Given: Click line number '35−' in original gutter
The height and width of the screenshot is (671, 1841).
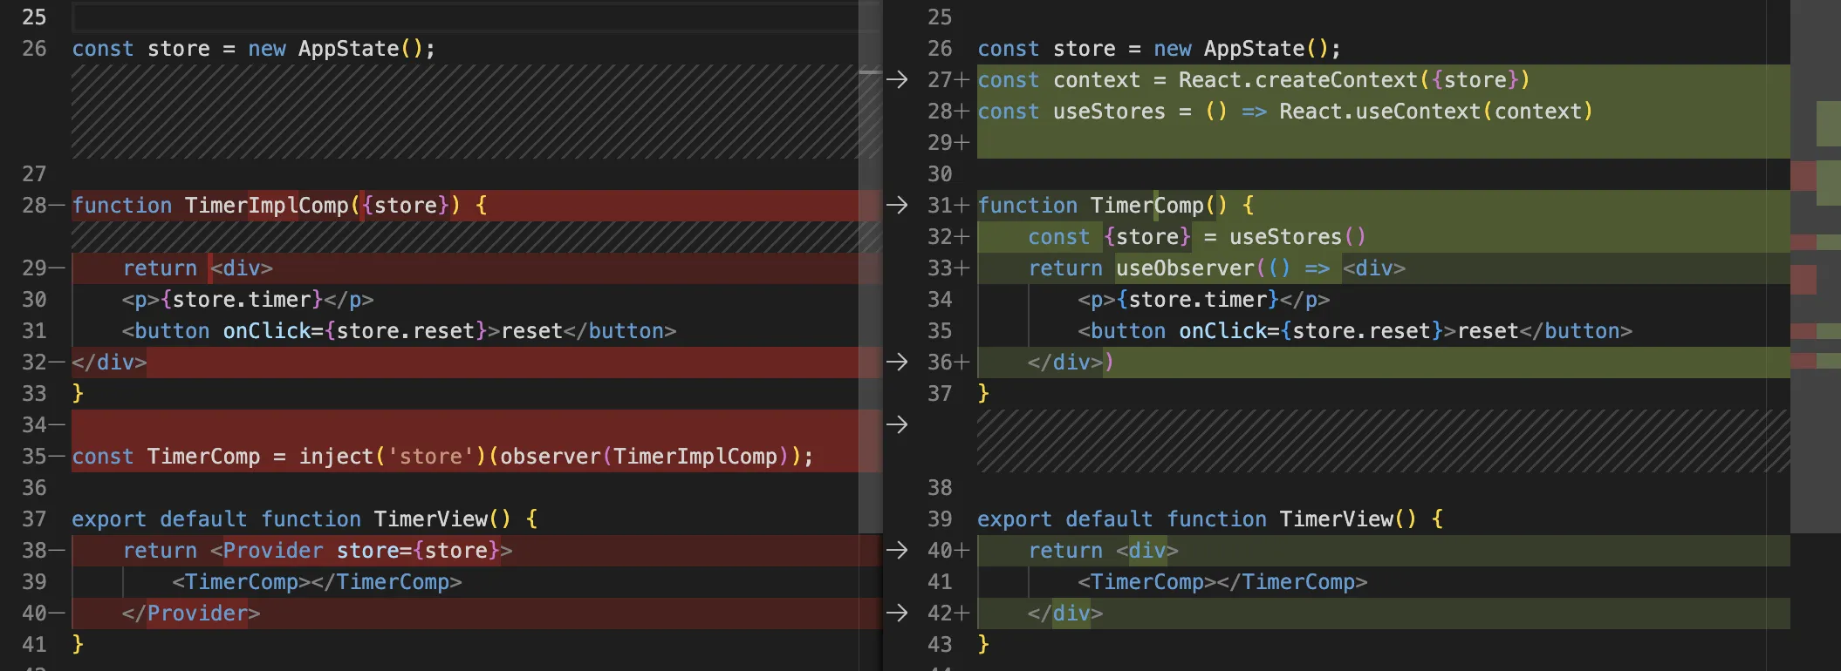Looking at the screenshot, I should tap(42, 457).
